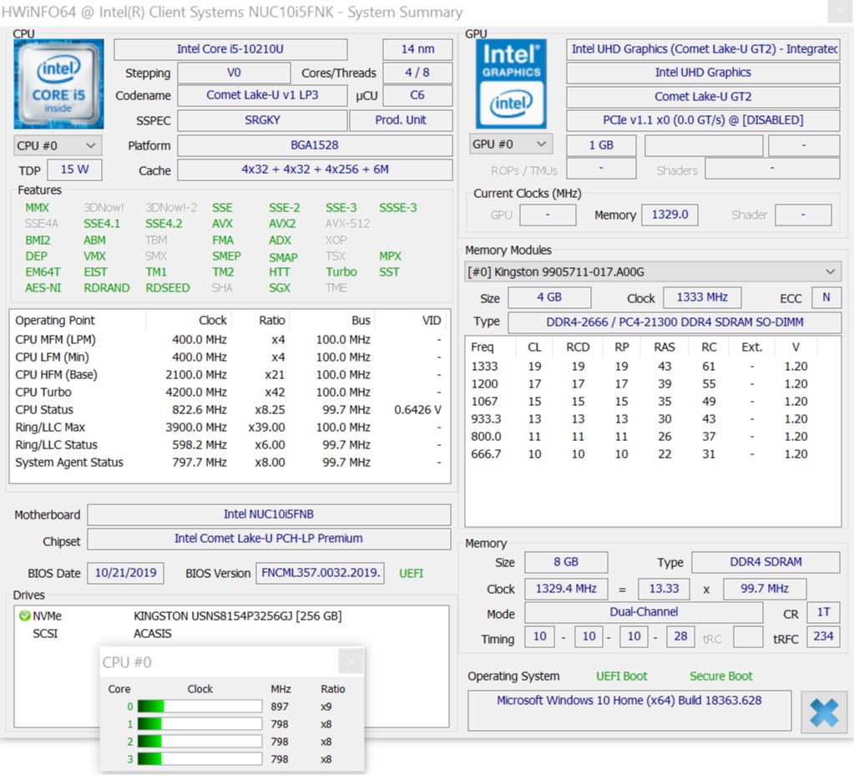Click the total Memory Size 8 GB field

point(567,562)
